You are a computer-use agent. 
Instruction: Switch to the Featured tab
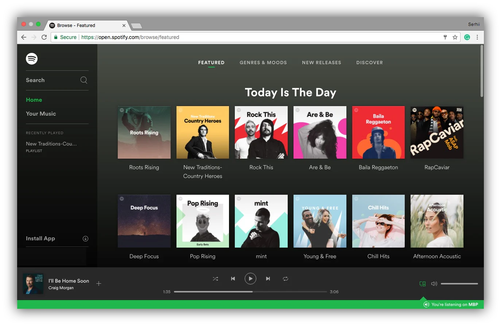point(211,63)
